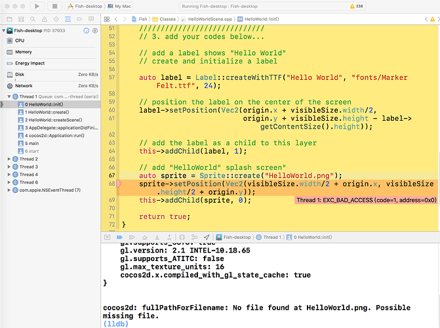Select stack frame 2 HelloWorld::createScene()
Viewport: 440px width, 328px height.
pos(50,120)
